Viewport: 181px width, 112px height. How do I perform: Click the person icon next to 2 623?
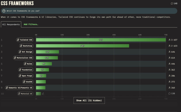coord(170,46)
